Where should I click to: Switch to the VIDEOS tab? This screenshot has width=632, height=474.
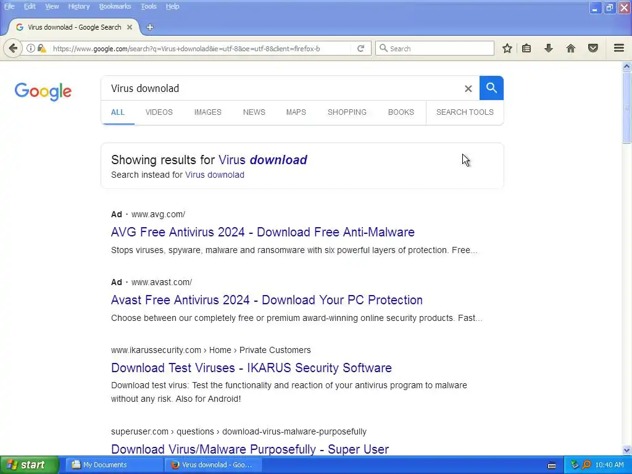159,112
